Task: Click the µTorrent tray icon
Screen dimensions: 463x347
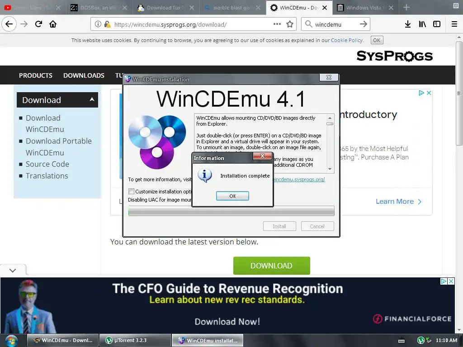Action: pyautogui.click(x=420, y=341)
